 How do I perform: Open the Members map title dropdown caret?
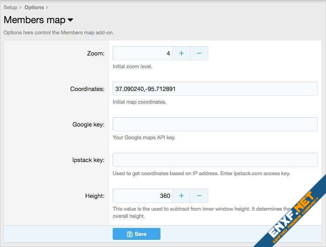click(70, 20)
